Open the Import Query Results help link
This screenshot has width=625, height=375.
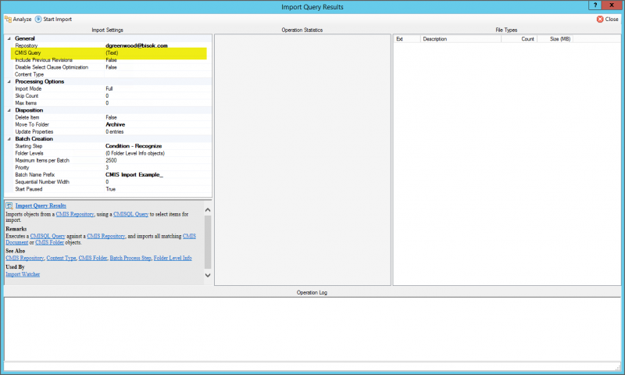point(41,205)
